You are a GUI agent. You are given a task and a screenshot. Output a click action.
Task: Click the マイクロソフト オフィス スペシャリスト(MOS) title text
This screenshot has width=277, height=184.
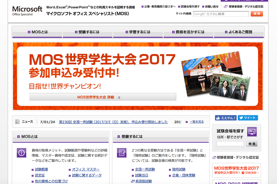[x=88, y=14]
